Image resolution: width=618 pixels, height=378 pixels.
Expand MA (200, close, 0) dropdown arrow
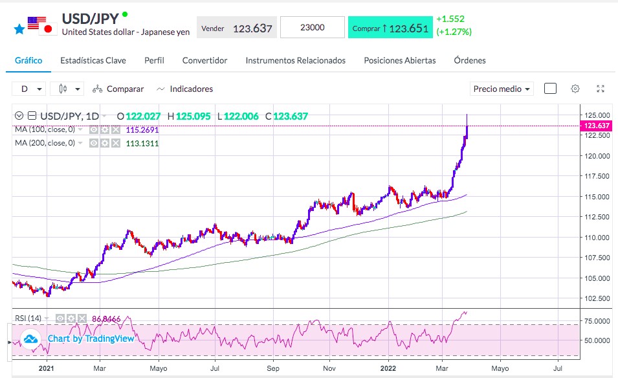(x=80, y=142)
